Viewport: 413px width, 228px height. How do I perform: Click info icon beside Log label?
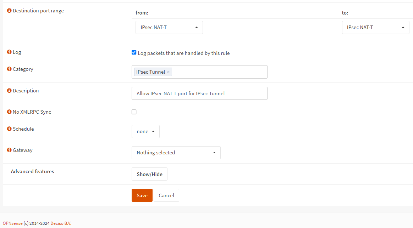coord(9,52)
